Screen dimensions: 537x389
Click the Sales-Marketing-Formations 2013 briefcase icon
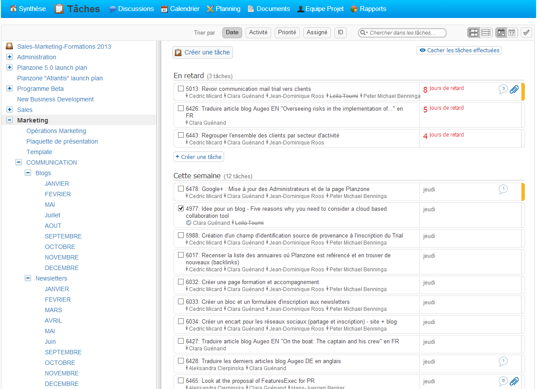9,47
